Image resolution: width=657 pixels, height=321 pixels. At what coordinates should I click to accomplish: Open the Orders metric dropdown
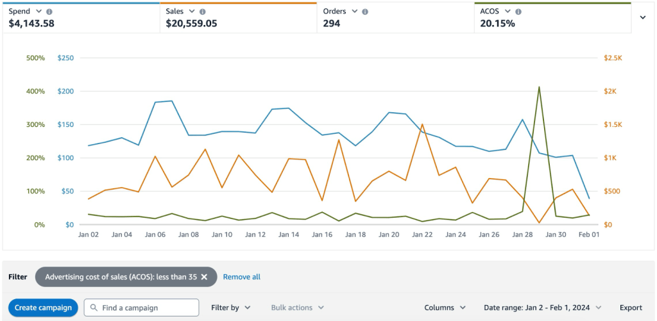(354, 12)
